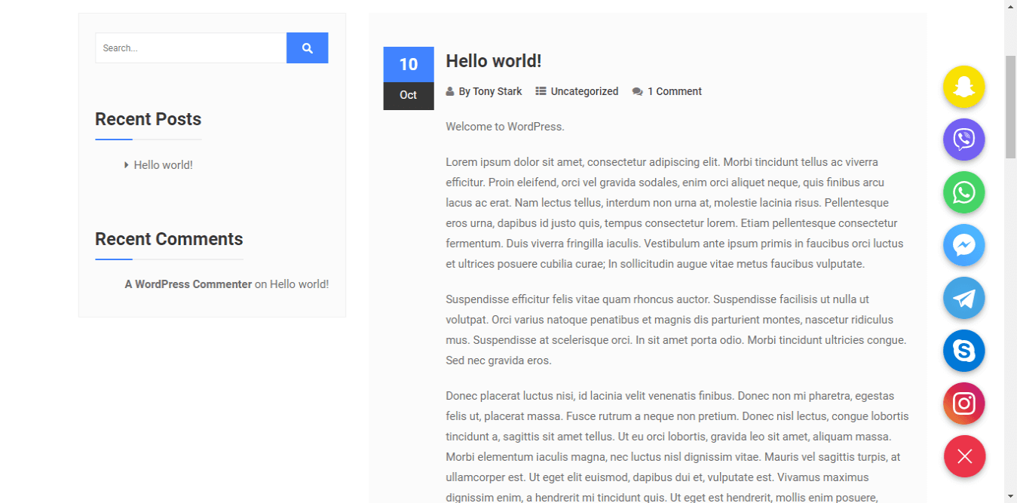Click the Viber contact icon
Screen dimensions: 1017x503
(964, 140)
